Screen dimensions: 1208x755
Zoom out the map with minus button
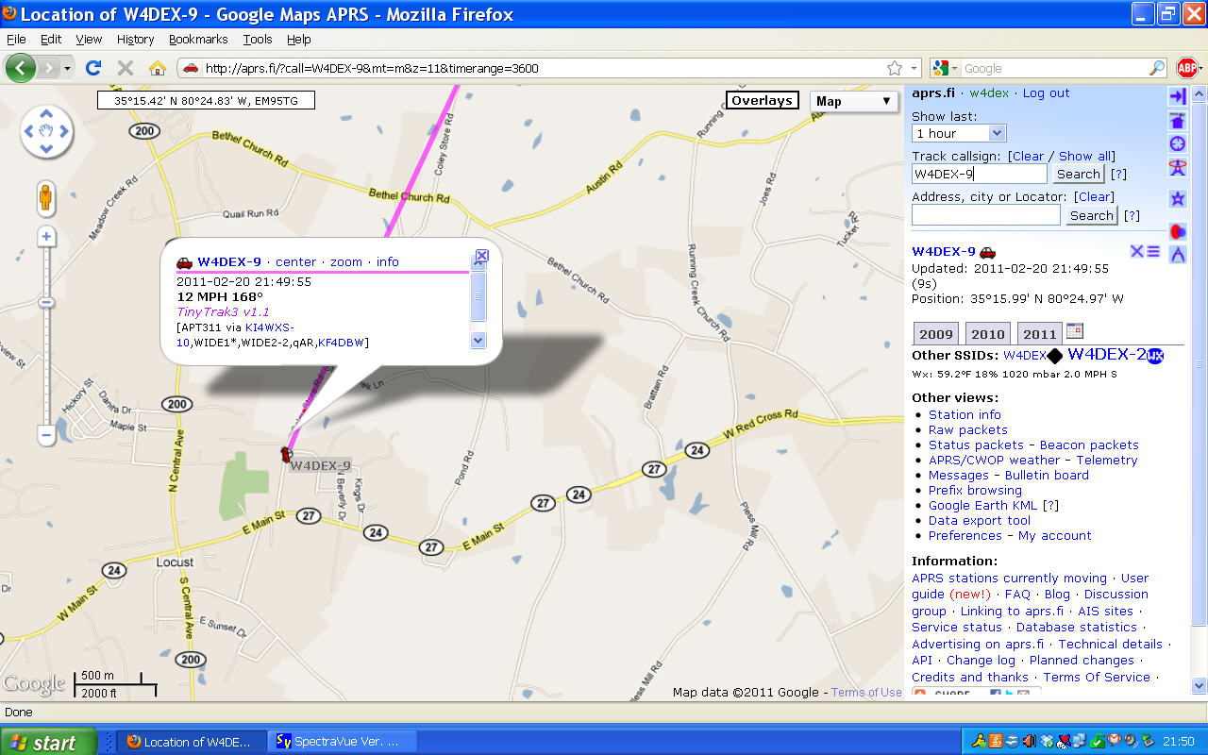coord(46,435)
